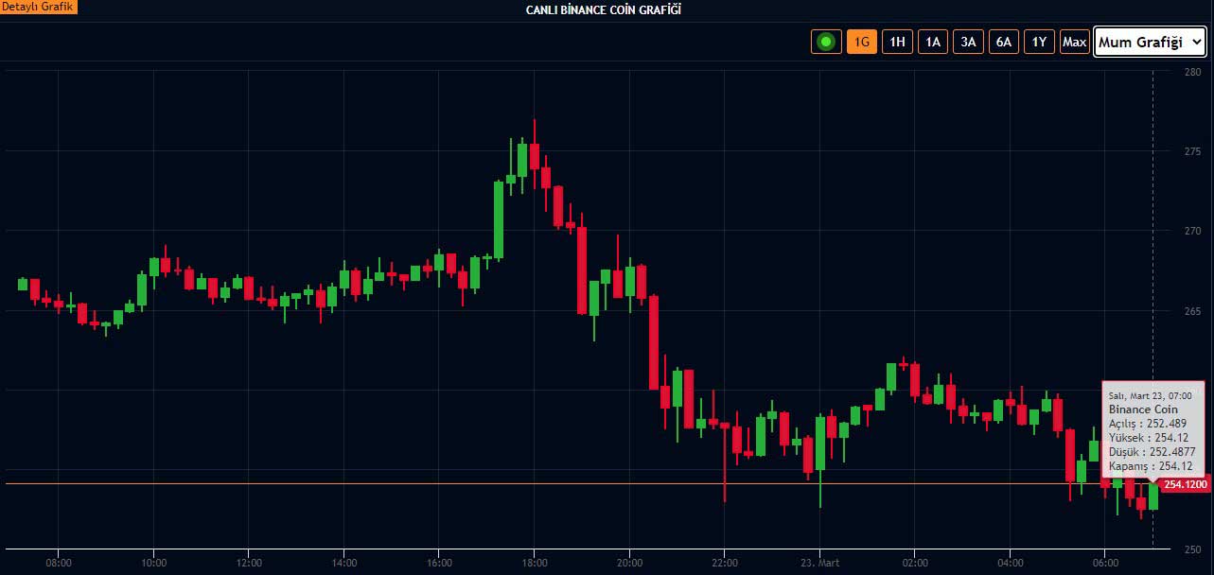Click the red 254.1200 current price label

(1186, 484)
